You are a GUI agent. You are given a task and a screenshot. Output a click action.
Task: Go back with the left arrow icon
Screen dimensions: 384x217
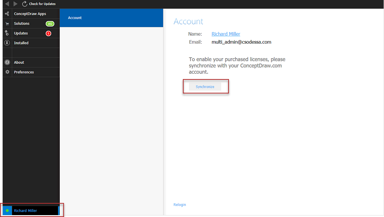coord(7,4)
